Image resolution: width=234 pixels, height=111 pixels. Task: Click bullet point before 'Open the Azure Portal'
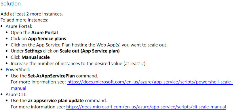[7, 33]
